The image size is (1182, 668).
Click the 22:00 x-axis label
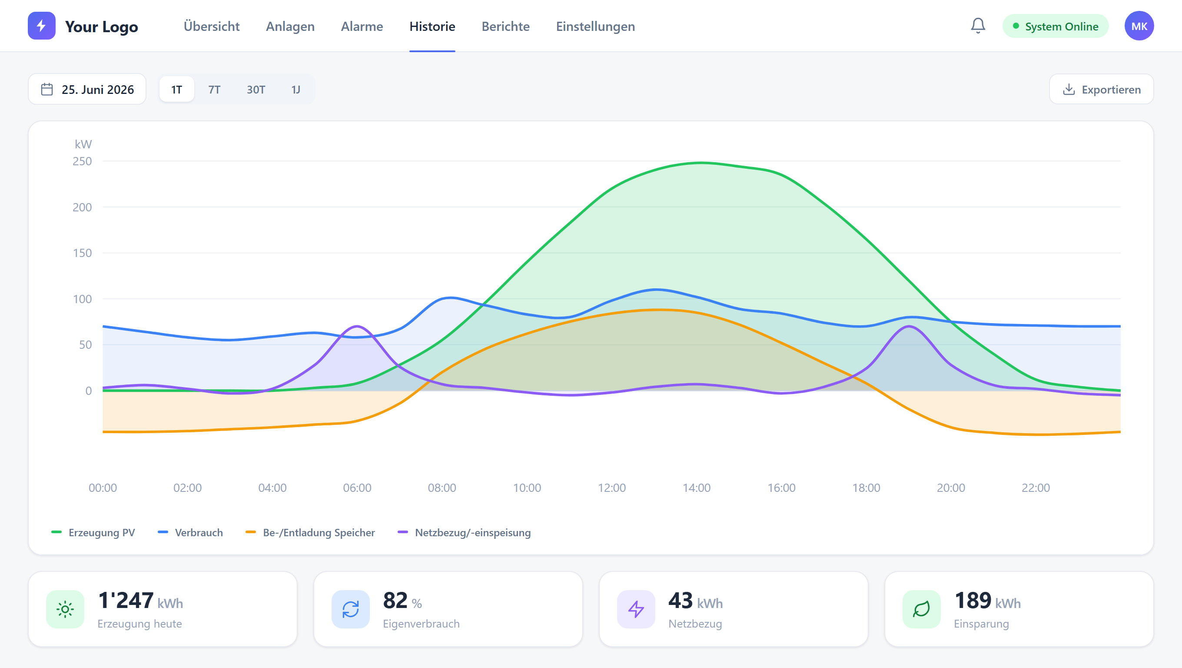point(1036,488)
